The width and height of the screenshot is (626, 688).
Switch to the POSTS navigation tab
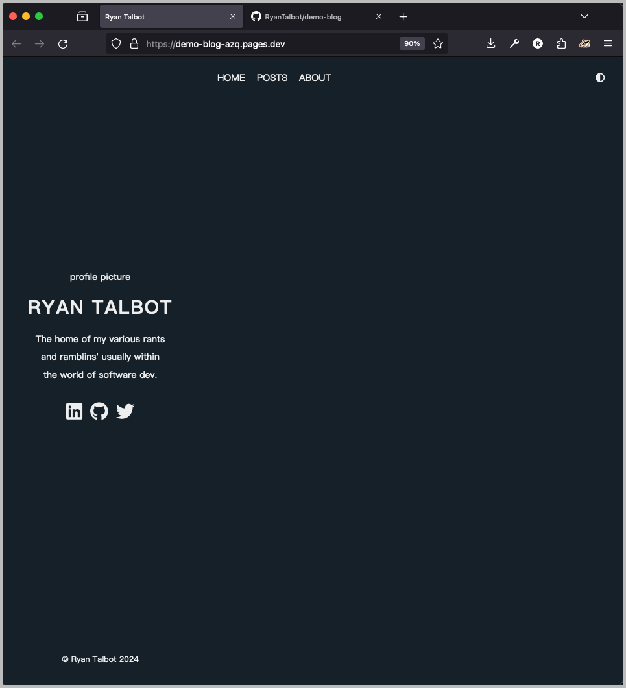(x=272, y=78)
